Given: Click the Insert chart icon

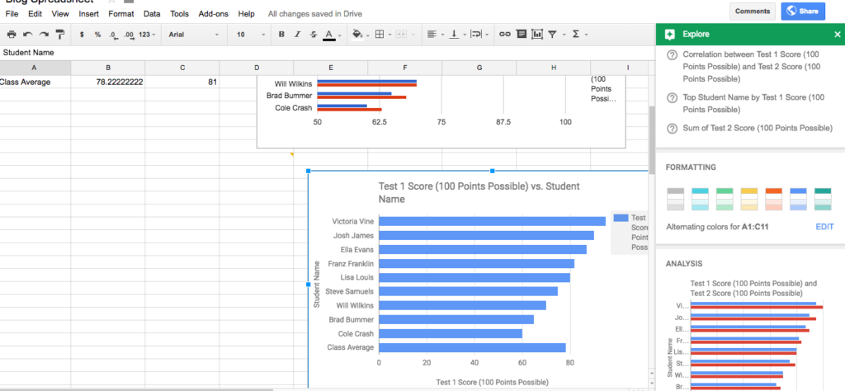Looking at the screenshot, I should pos(537,35).
